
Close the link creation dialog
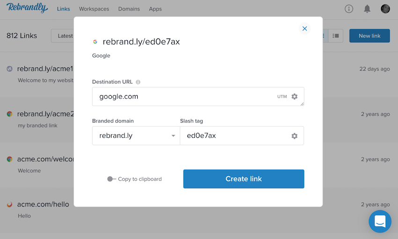pos(304,29)
